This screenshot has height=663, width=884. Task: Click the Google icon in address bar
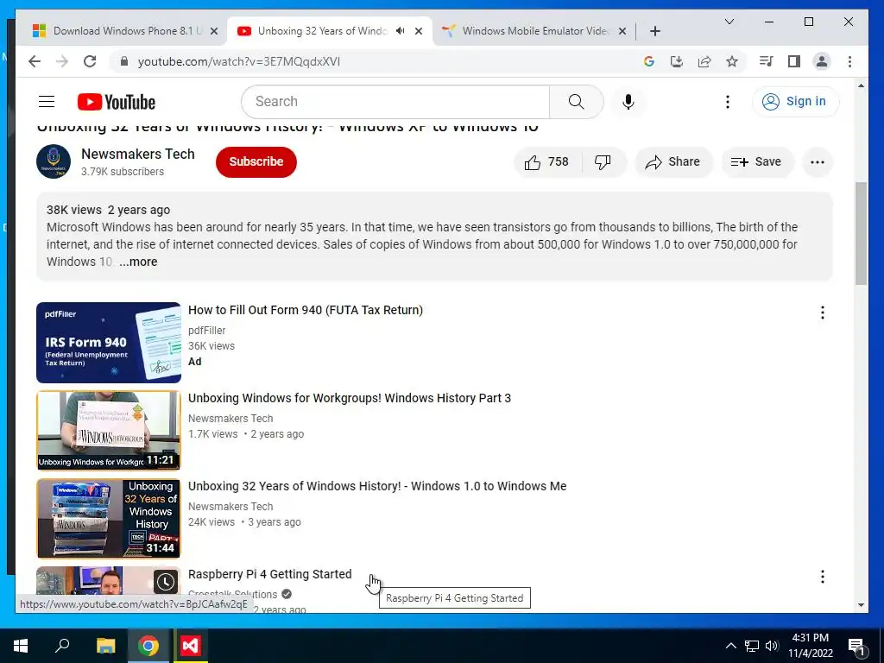point(649,61)
